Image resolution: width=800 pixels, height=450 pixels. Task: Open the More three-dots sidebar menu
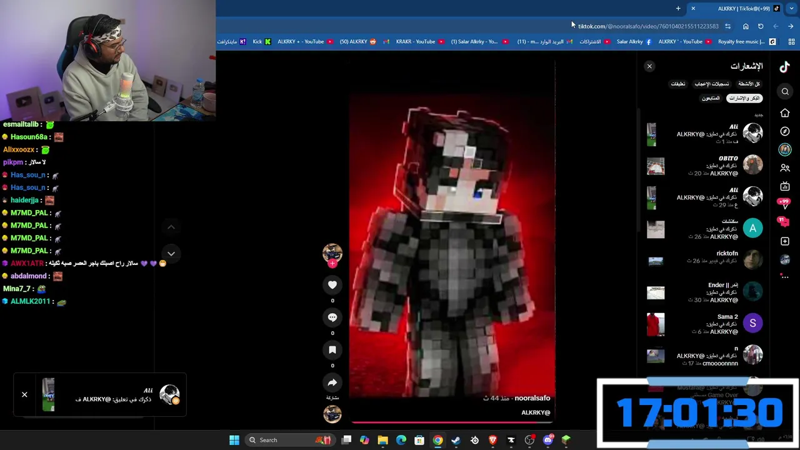[785, 276]
